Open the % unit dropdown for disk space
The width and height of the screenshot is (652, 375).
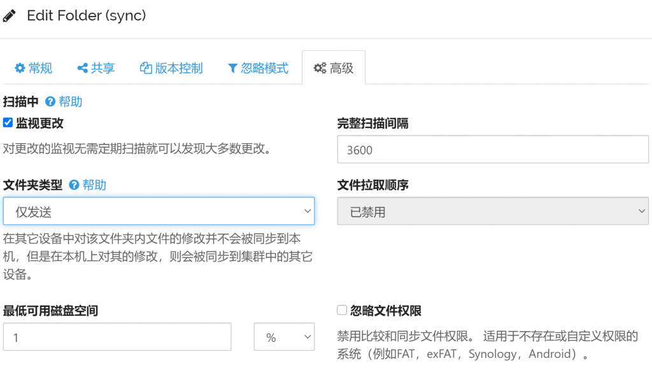pos(284,337)
